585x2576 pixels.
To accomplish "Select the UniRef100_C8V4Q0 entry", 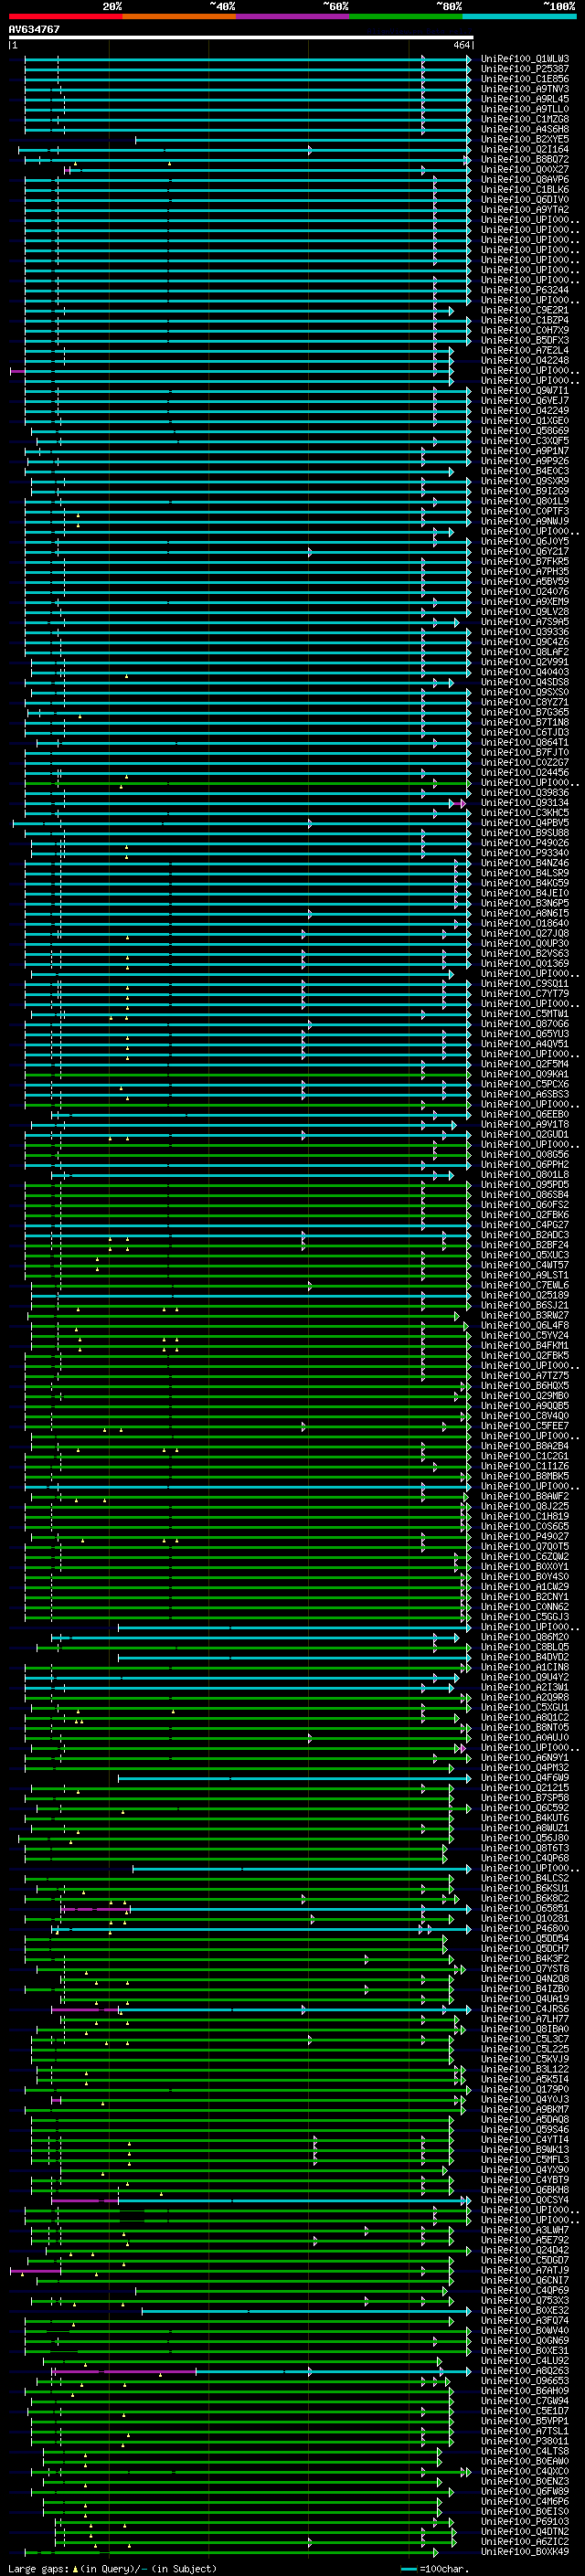I will 524,1415.
